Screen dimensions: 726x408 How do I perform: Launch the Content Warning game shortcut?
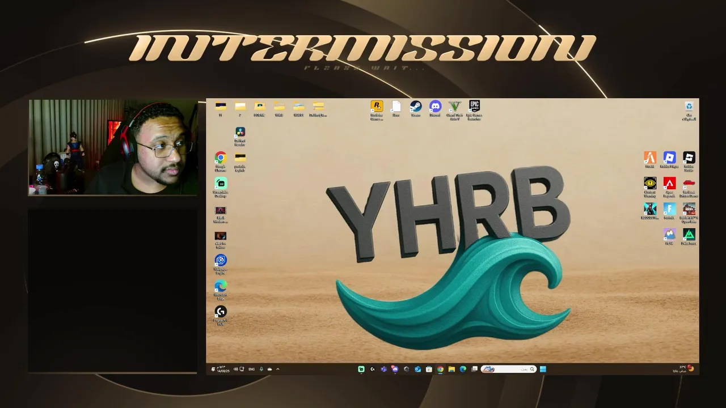click(x=650, y=186)
